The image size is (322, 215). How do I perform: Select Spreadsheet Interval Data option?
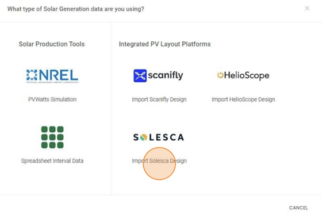point(52,161)
